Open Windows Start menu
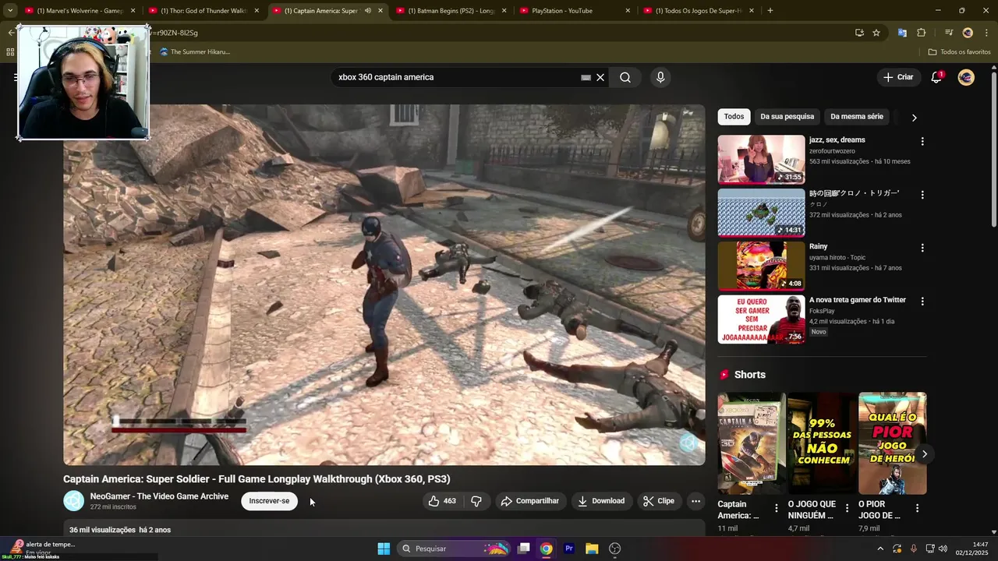 tap(384, 549)
